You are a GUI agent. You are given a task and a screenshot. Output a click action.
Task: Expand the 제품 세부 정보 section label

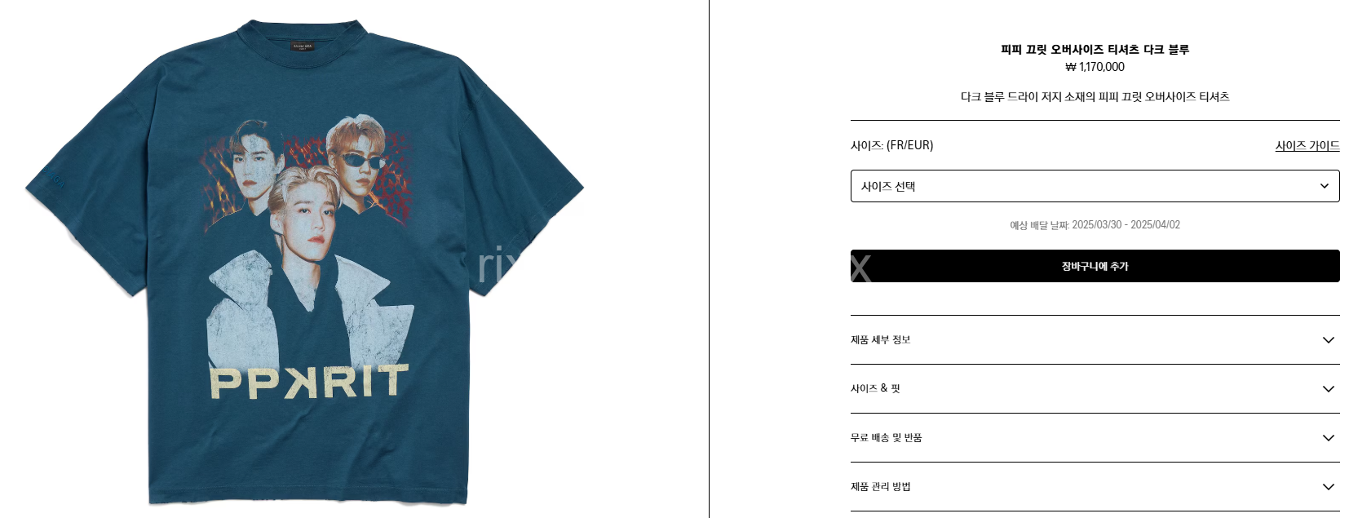coord(880,339)
